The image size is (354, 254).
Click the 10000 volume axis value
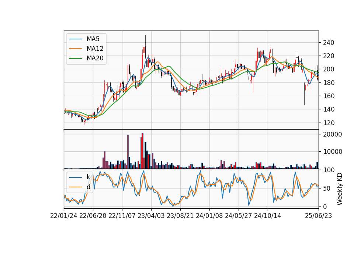332,152
